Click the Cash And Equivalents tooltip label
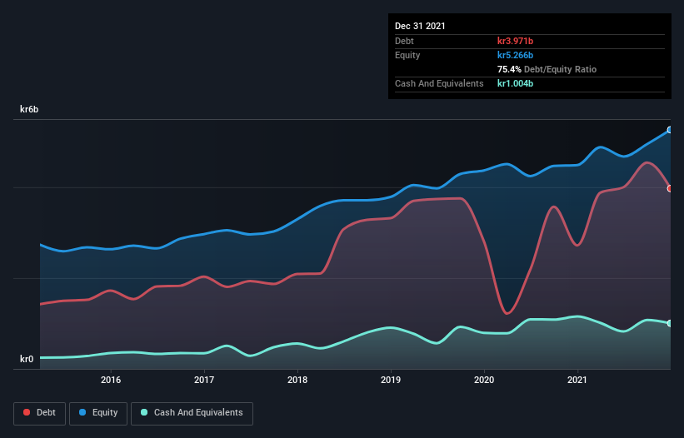 [x=439, y=83]
